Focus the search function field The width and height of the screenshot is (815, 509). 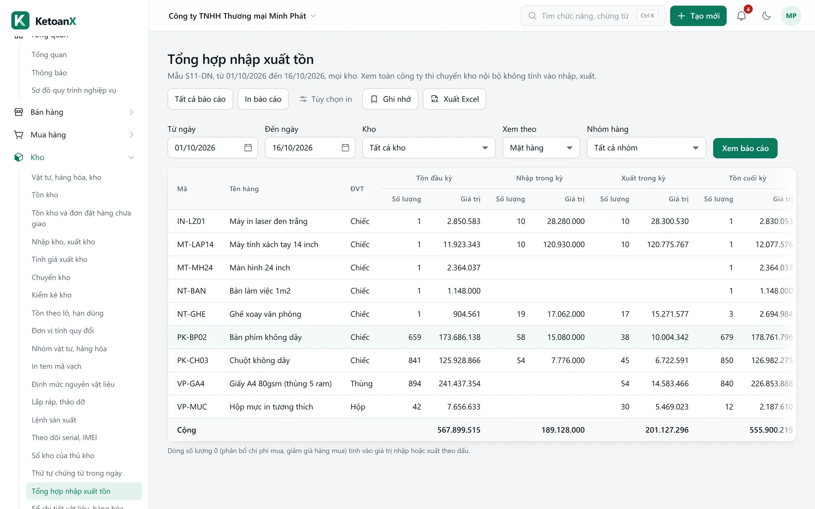[x=593, y=16]
